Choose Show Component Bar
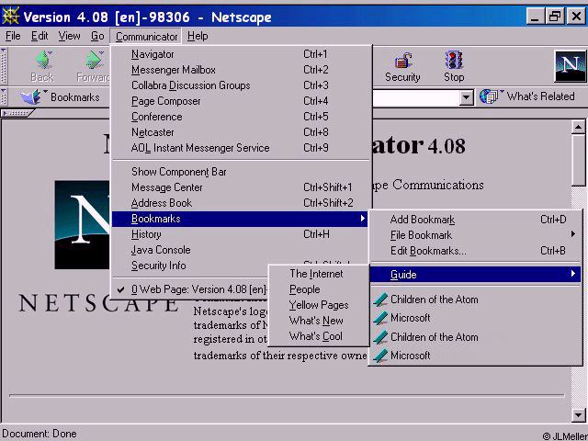This screenshot has height=441, width=588. pos(242,172)
